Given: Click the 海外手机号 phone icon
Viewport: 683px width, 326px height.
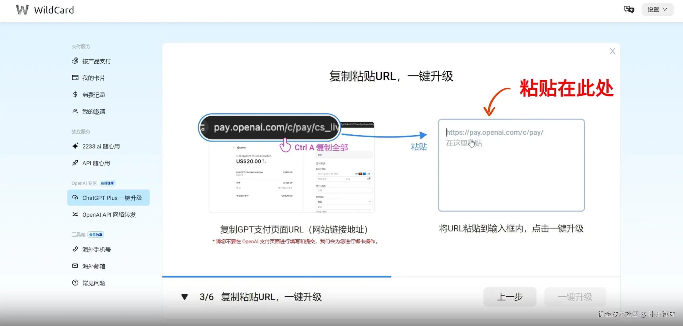Looking at the screenshot, I should 75,249.
